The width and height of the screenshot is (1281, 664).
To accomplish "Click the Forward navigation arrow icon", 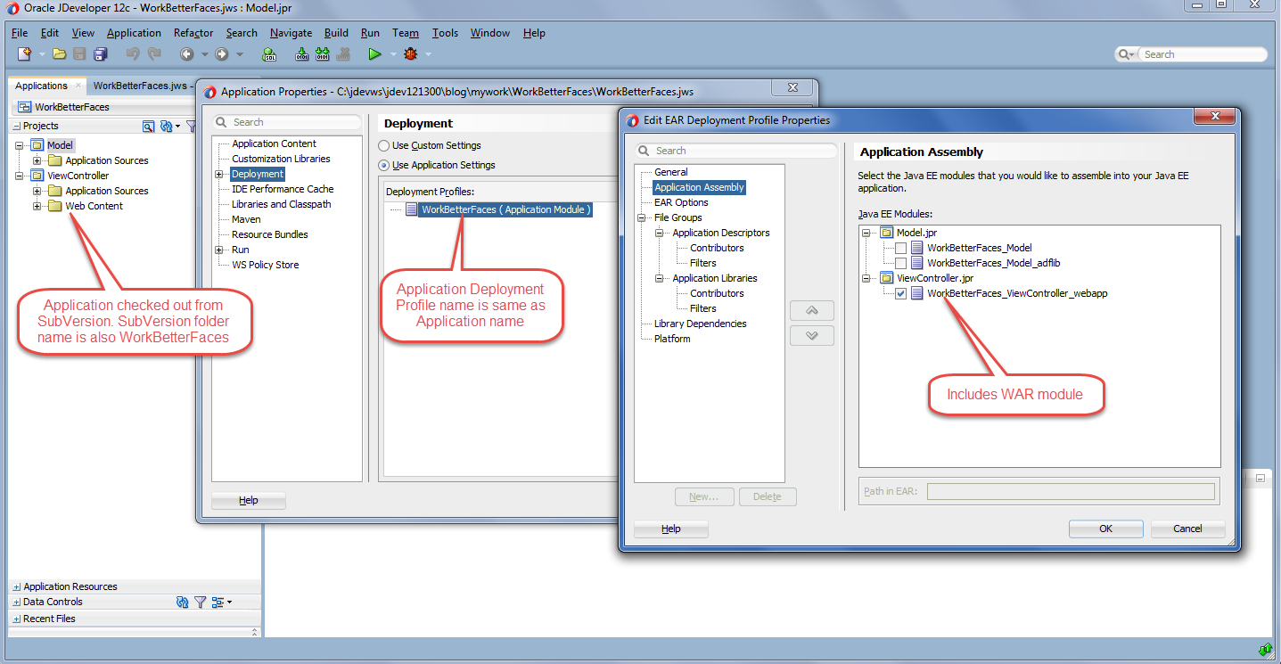I will click(x=221, y=54).
